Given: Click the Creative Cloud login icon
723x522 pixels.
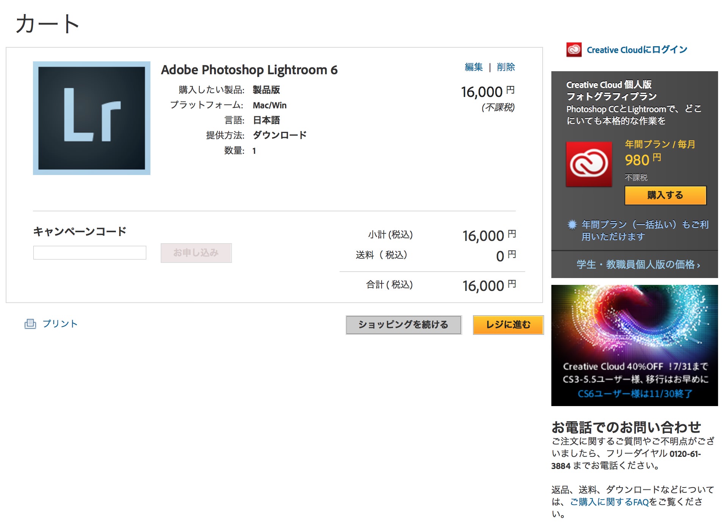Looking at the screenshot, I should click(x=574, y=50).
